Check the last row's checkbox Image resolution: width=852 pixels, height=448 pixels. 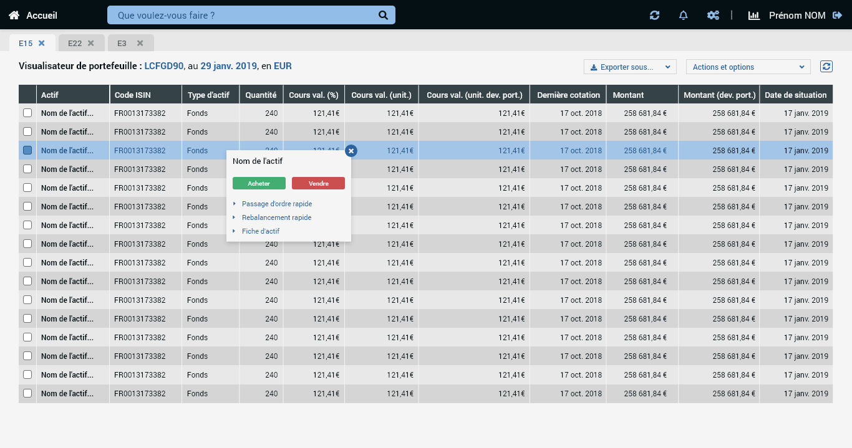coord(27,394)
